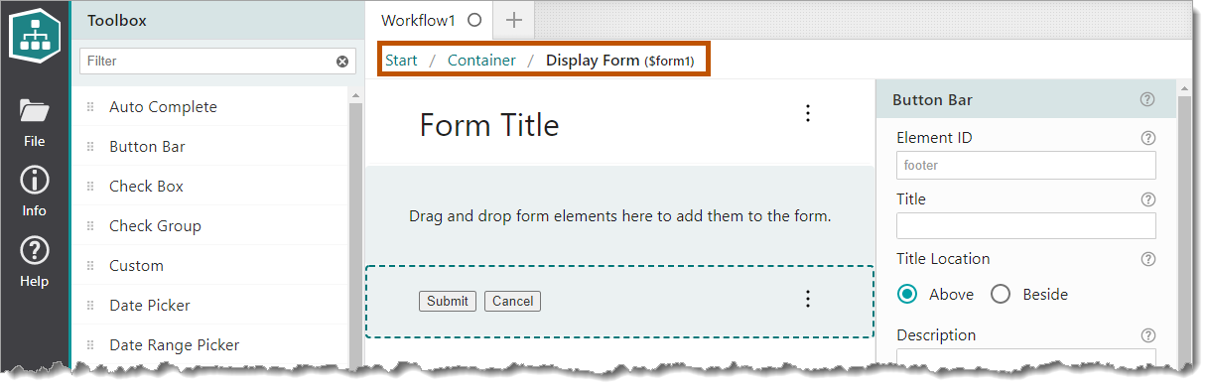Focus the Toolbox Filter input field
This screenshot has width=1208, height=392.
coord(207,62)
